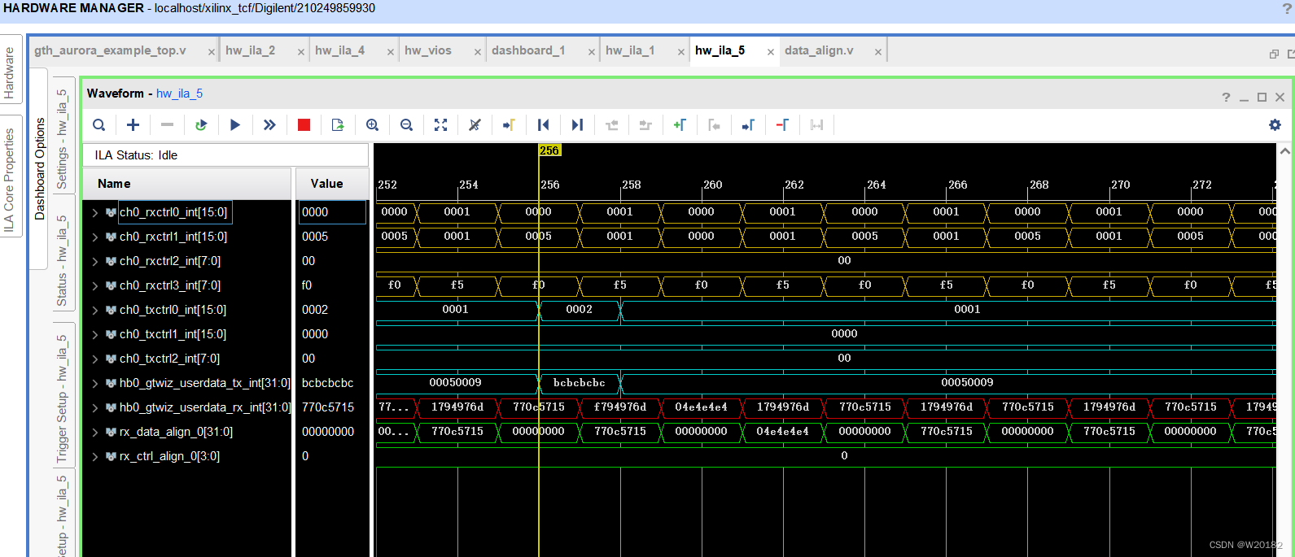Click next marker icon

click(x=748, y=125)
